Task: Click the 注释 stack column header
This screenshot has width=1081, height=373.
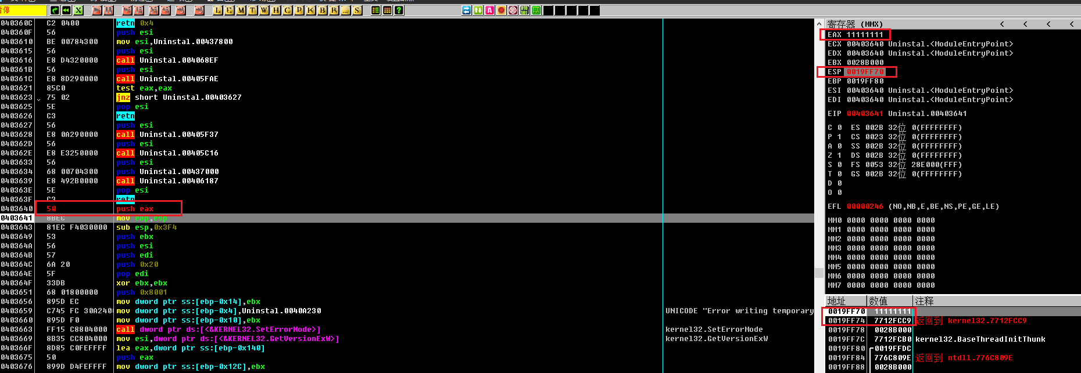Action: click(x=997, y=301)
